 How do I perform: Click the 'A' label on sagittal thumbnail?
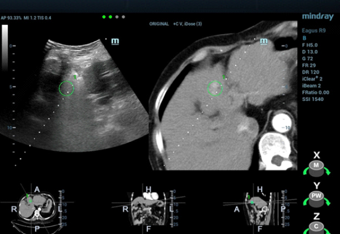pyautogui.click(x=236, y=210)
